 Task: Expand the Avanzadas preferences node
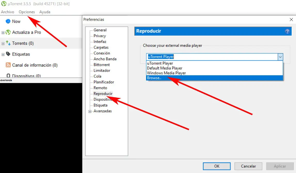(90, 111)
